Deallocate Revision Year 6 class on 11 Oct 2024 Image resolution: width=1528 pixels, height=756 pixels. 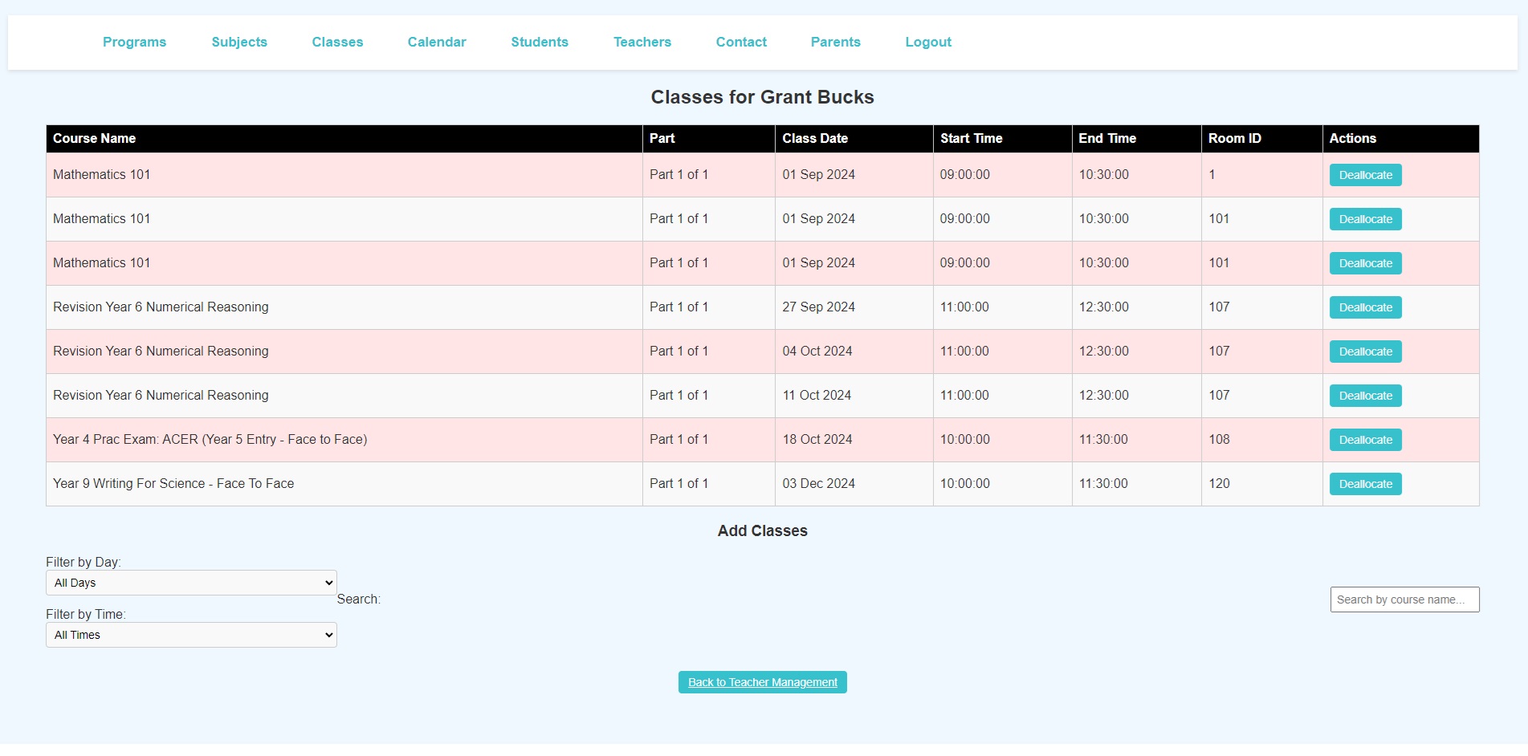[x=1365, y=396]
